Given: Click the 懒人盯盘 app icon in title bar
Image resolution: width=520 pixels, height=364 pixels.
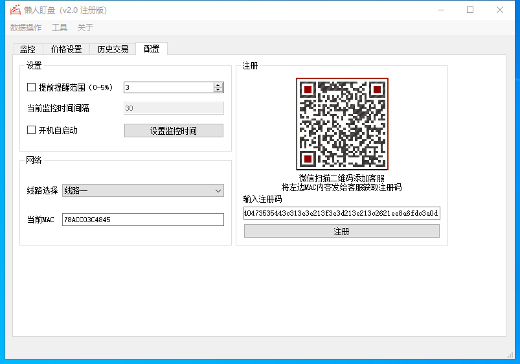Looking at the screenshot, I should click(x=16, y=10).
